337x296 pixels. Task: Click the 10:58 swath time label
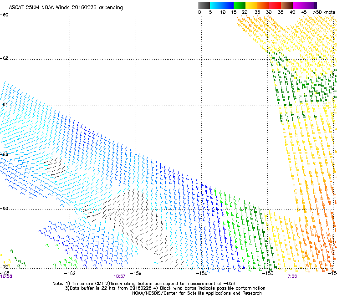[x=6, y=276]
